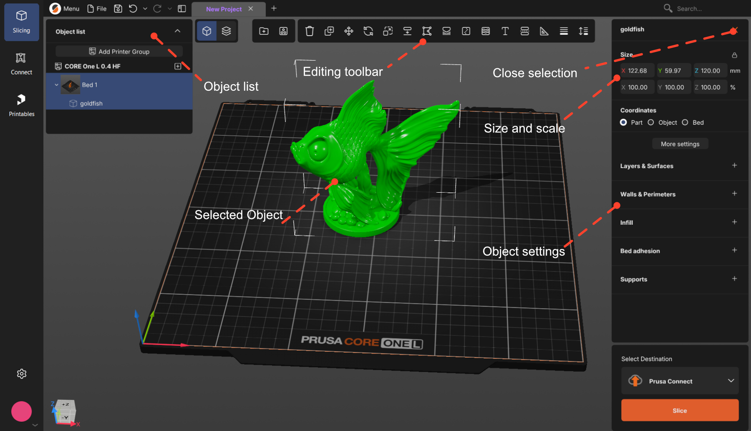Click the orange Slice button

(x=680, y=410)
